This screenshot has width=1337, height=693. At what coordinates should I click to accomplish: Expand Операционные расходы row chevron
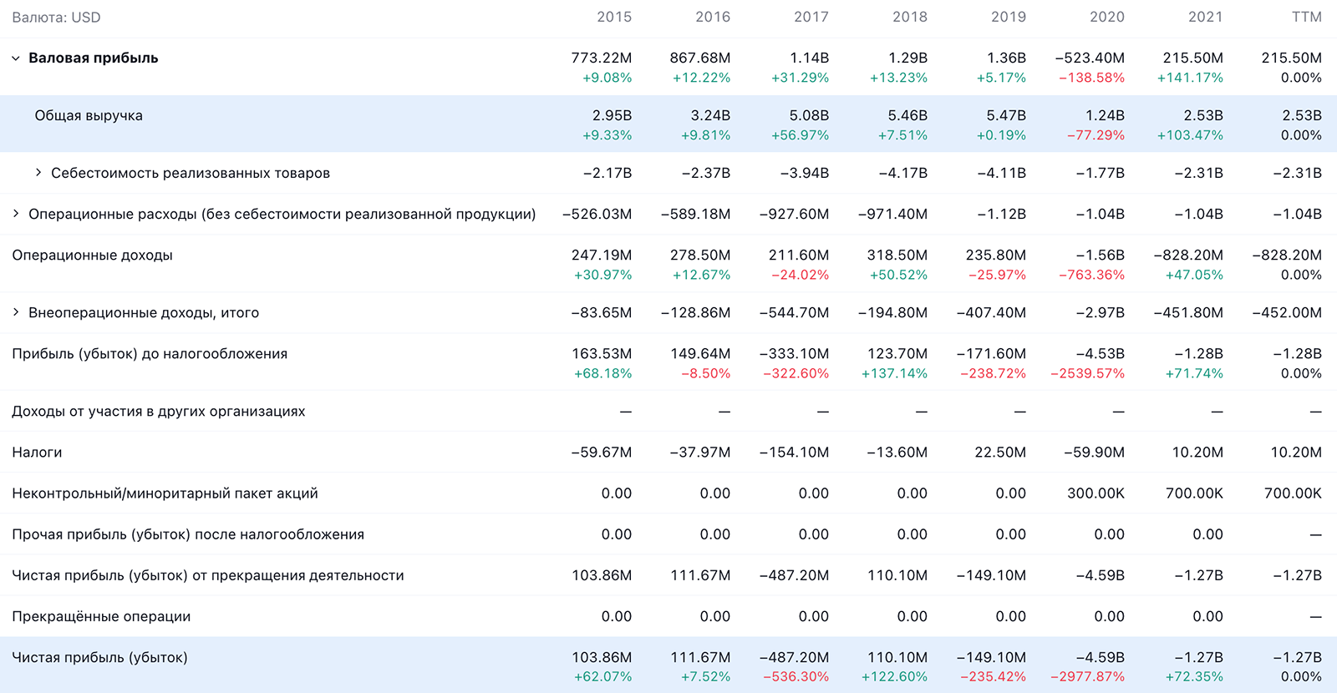pyautogui.click(x=16, y=214)
